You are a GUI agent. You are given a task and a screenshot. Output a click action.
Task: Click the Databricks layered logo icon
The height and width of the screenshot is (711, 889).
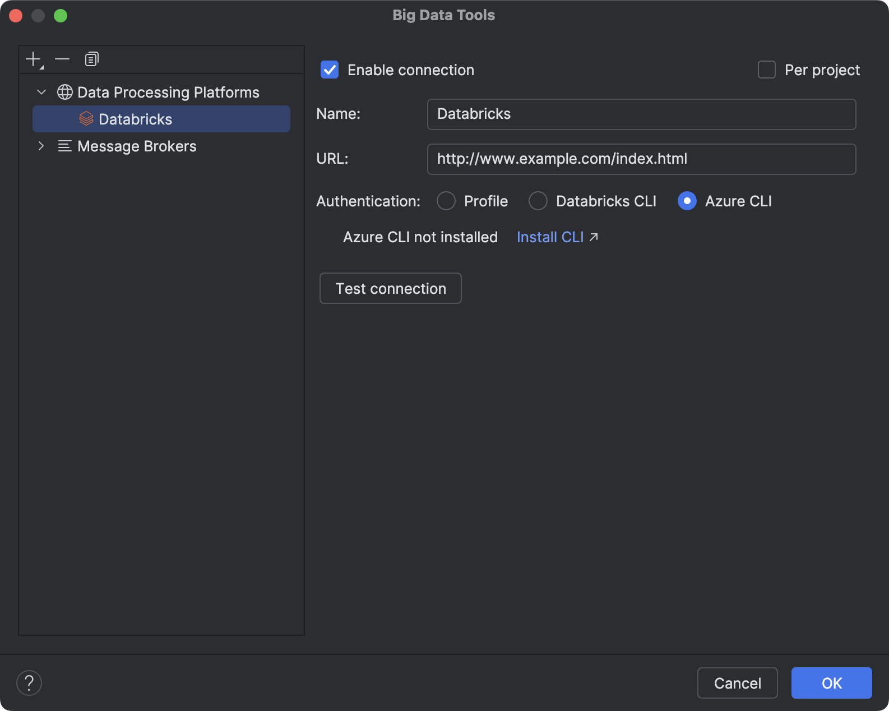tap(86, 119)
